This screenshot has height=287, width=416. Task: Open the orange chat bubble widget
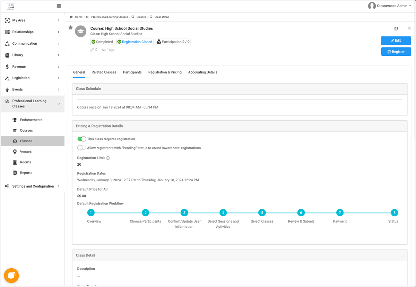pyautogui.click(x=11, y=276)
